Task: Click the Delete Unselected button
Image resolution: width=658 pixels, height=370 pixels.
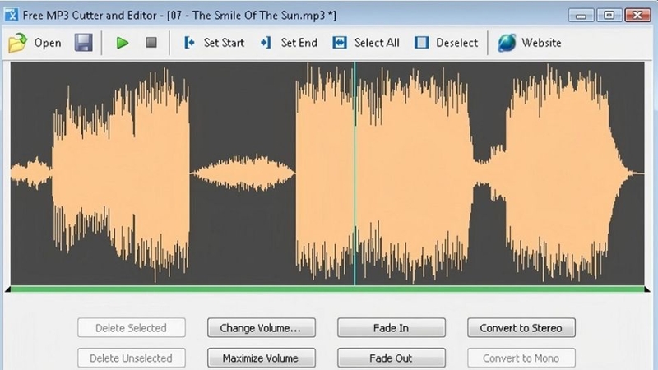Action: [x=132, y=358]
